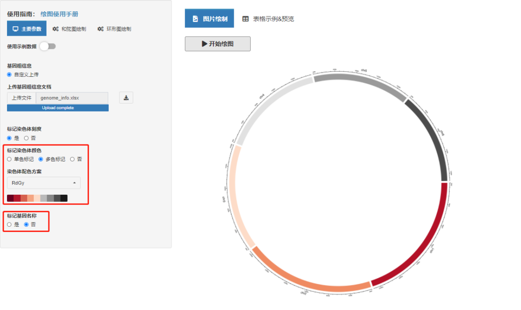Open the 绘图使用手册 link
The height and width of the screenshot is (310, 521).
point(59,15)
